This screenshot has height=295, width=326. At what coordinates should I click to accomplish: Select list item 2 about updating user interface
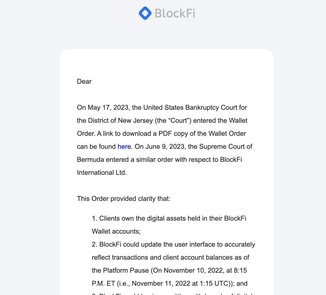click(x=173, y=245)
